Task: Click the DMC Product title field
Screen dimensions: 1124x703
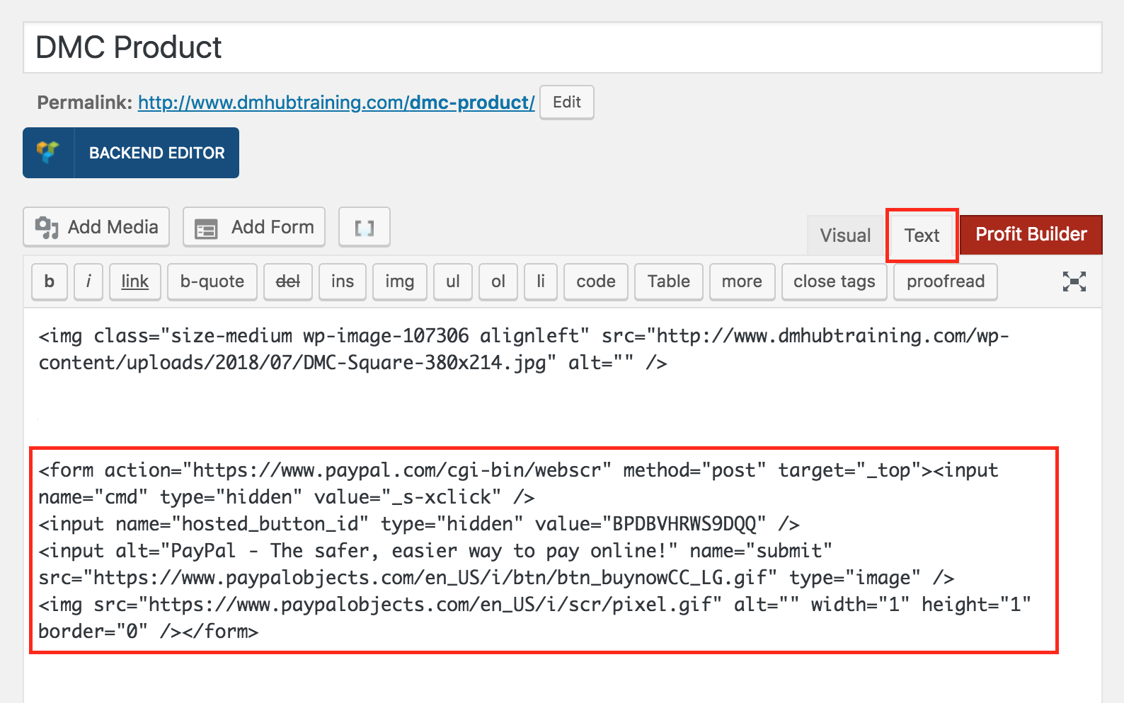Action: [x=563, y=47]
